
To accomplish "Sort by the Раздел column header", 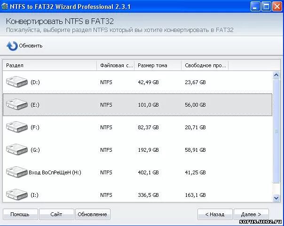I will pyautogui.click(x=50, y=65).
